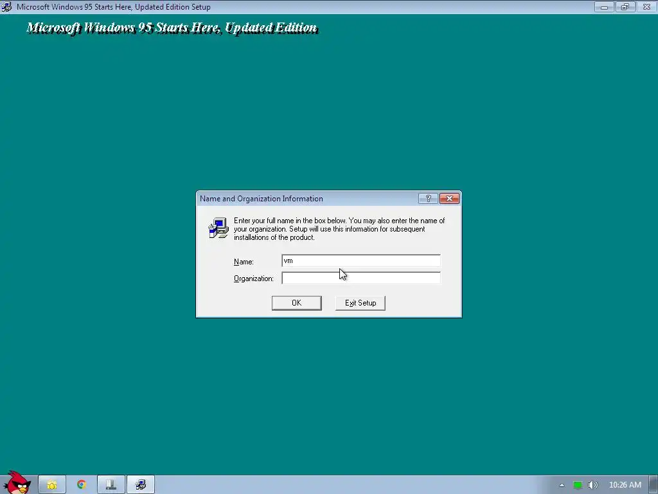Click the Show desktop strip
Image resolution: width=658 pixels, height=494 pixels.
(654, 485)
